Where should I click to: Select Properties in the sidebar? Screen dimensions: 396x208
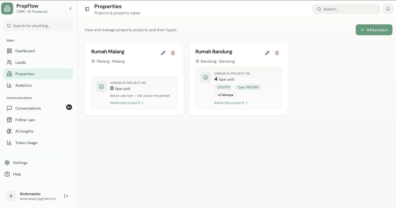pyautogui.click(x=38, y=74)
